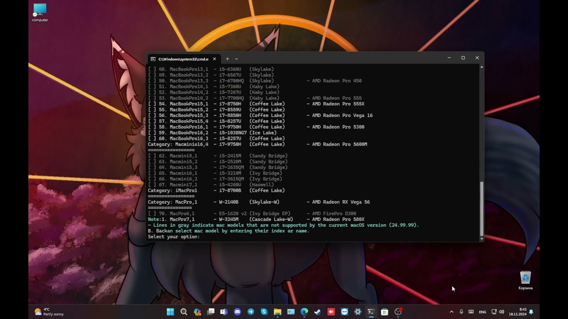Screen dimensions: 568x319
Task: Close the cmd.exe terminal tab
Action: (x=214, y=58)
